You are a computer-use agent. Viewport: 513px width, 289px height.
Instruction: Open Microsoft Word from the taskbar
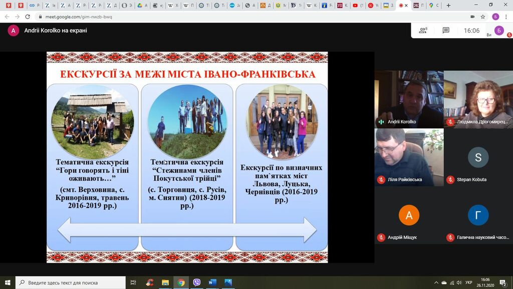tap(212, 282)
